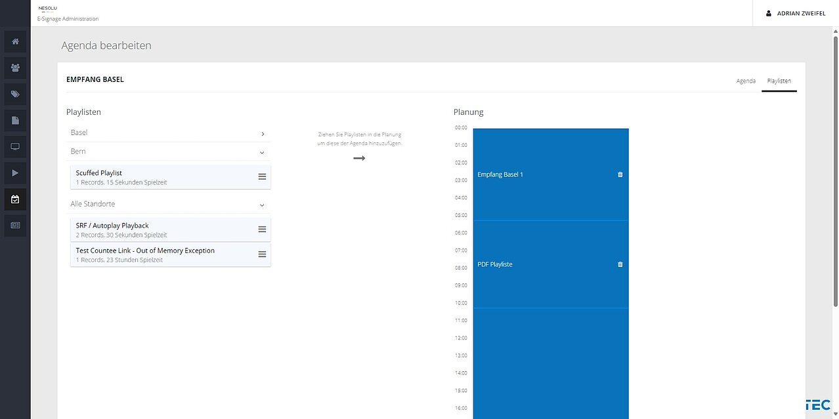Click the Planung section heading
839x419 pixels.
469,112
